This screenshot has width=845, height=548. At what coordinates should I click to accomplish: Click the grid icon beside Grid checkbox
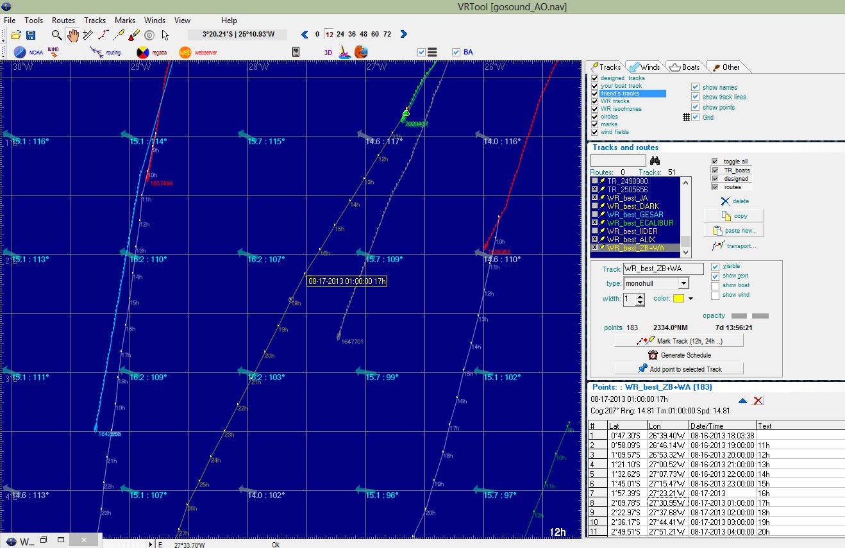(686, 117)
